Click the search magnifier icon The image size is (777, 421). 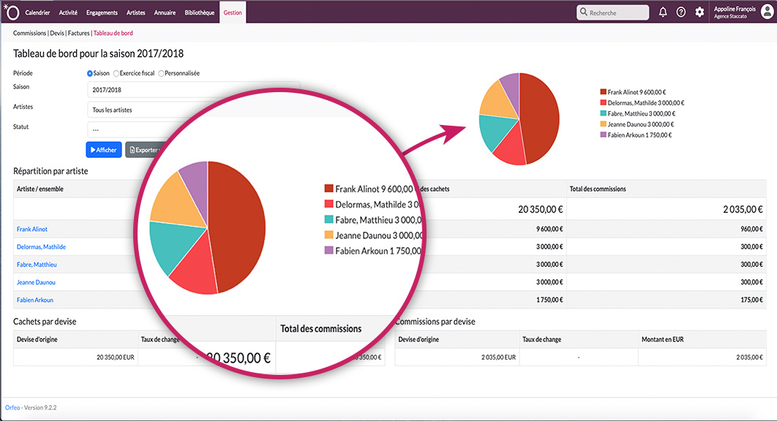pyautogui.click(x=583, y=12)
